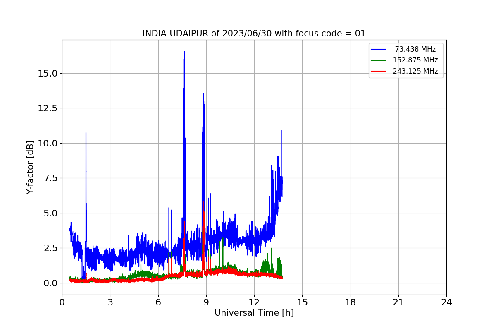Click the x-axis tick label '9'
Viewport: 496px width, 331px height.
click(206, 302)
